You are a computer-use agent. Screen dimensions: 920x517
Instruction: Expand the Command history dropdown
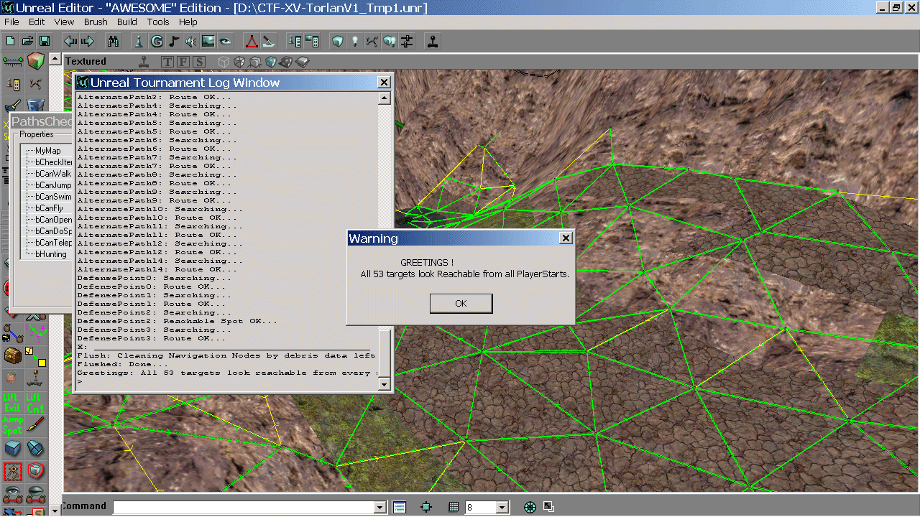tap(380, 508)
